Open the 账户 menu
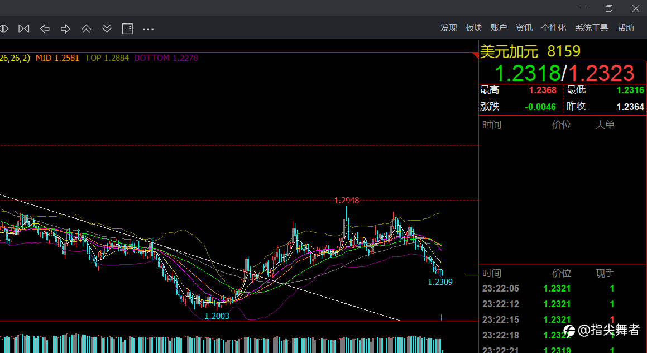 point(499,28)
